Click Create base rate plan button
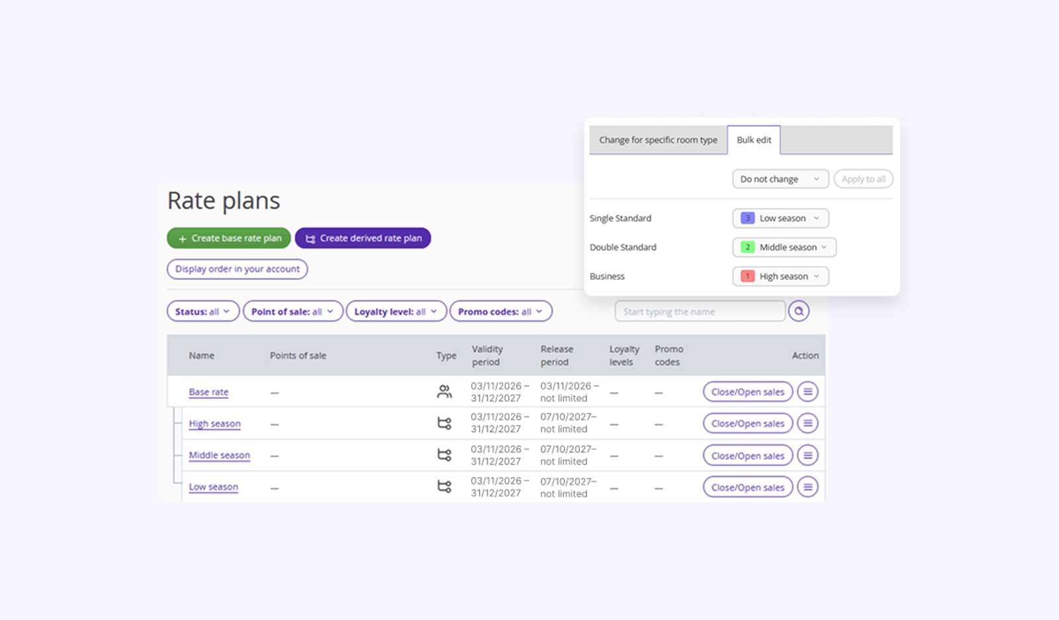 click(x=229, y=238)
